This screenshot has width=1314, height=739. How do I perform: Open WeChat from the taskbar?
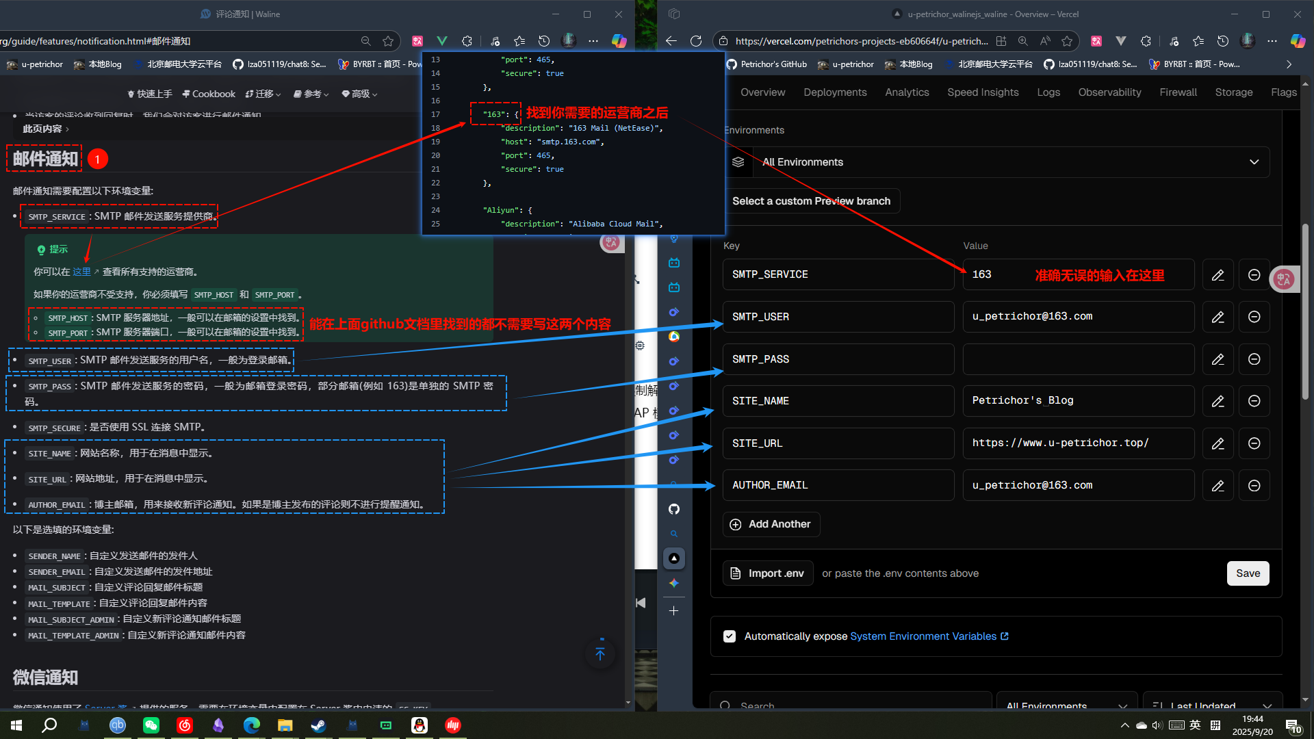[151, 725]
